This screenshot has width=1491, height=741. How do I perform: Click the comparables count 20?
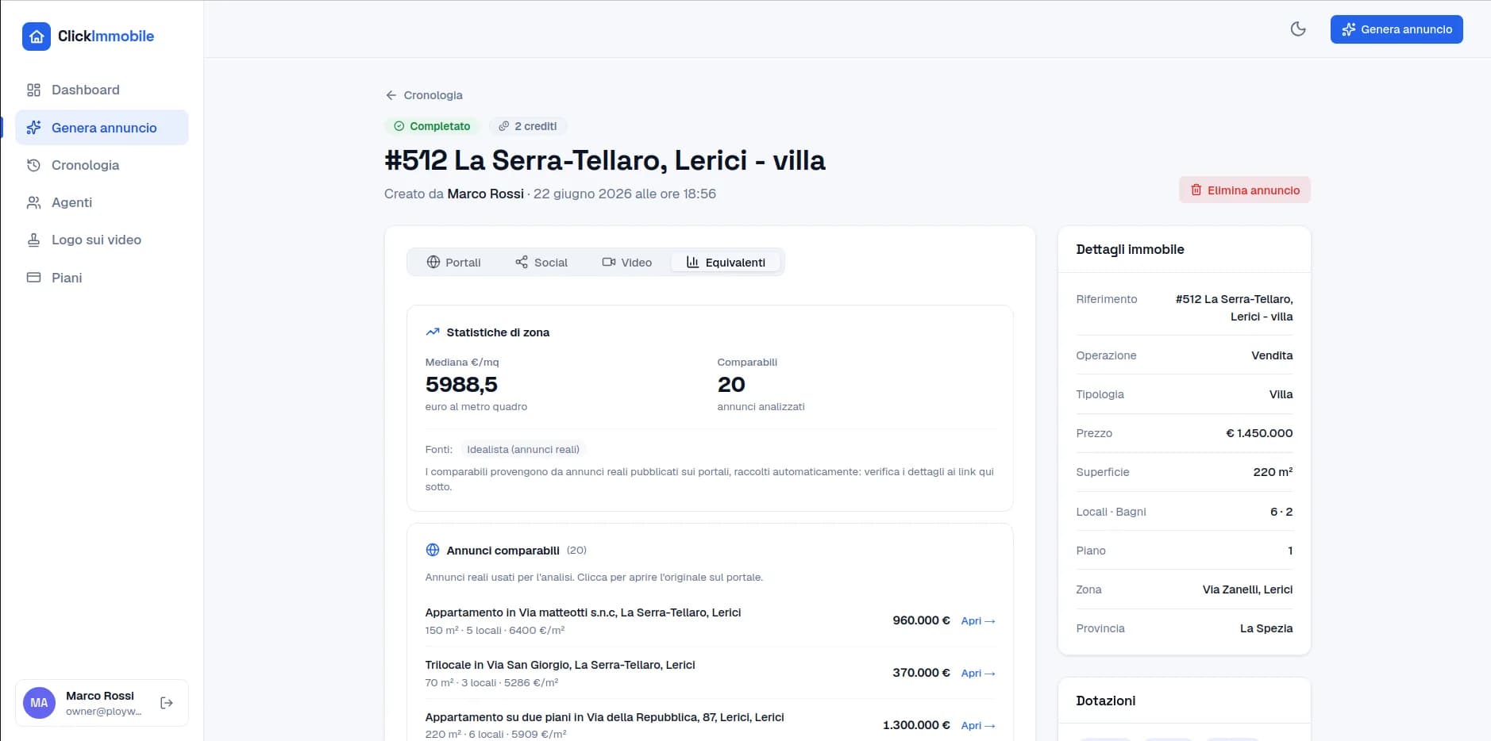click(731, 385)
